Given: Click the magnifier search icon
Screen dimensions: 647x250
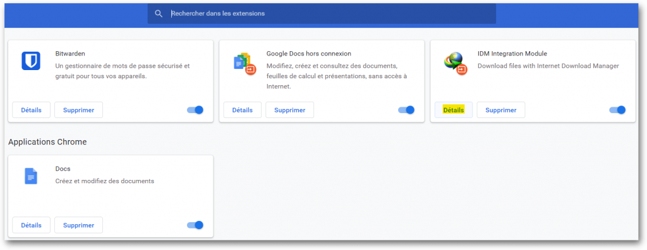Looking at the screenshot, I should (159, 14).
